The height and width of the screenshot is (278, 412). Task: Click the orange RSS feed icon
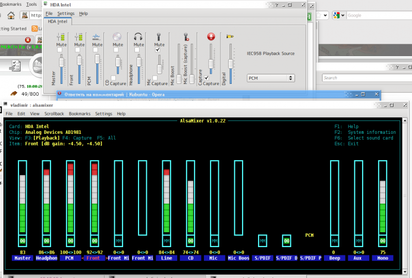pos(35,28)
